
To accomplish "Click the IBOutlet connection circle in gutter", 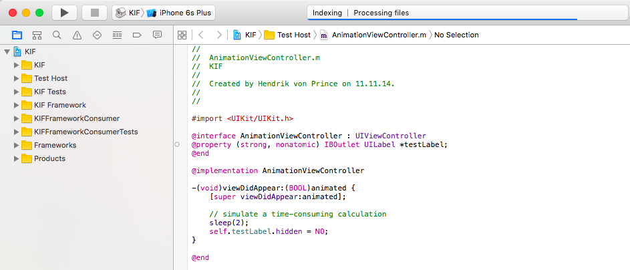I will click(177, 144).
